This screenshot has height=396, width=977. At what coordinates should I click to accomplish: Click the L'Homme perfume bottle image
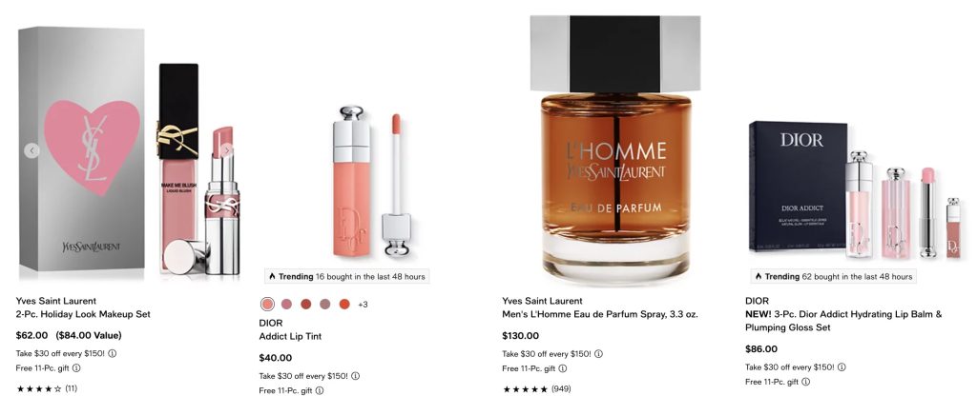click(615, 149)
